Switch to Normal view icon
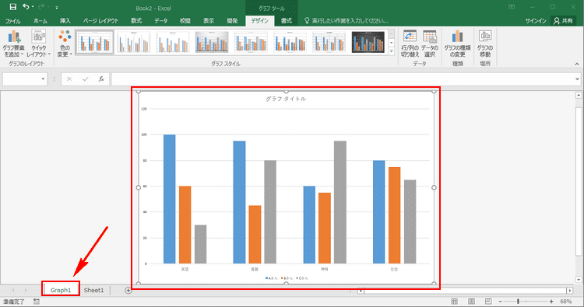Viewport: 584px width, 307px height. (455, 302)
